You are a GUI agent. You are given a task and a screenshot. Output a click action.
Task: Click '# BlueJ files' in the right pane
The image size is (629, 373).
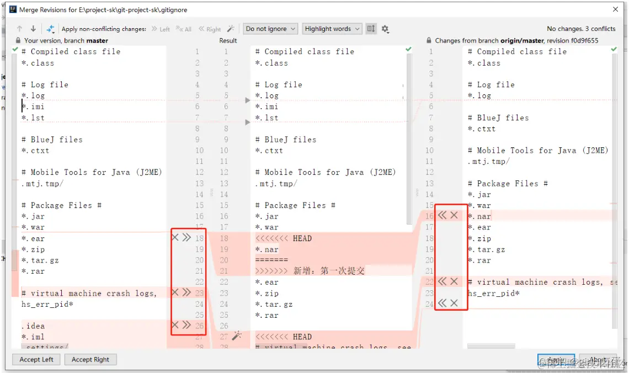(x=498, y=118)
